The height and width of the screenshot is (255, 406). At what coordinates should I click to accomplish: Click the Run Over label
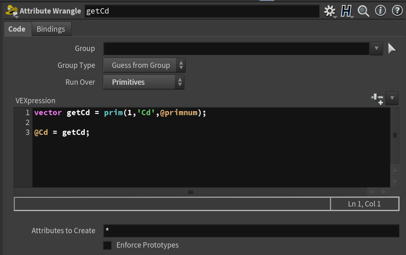tap(80, 82)
